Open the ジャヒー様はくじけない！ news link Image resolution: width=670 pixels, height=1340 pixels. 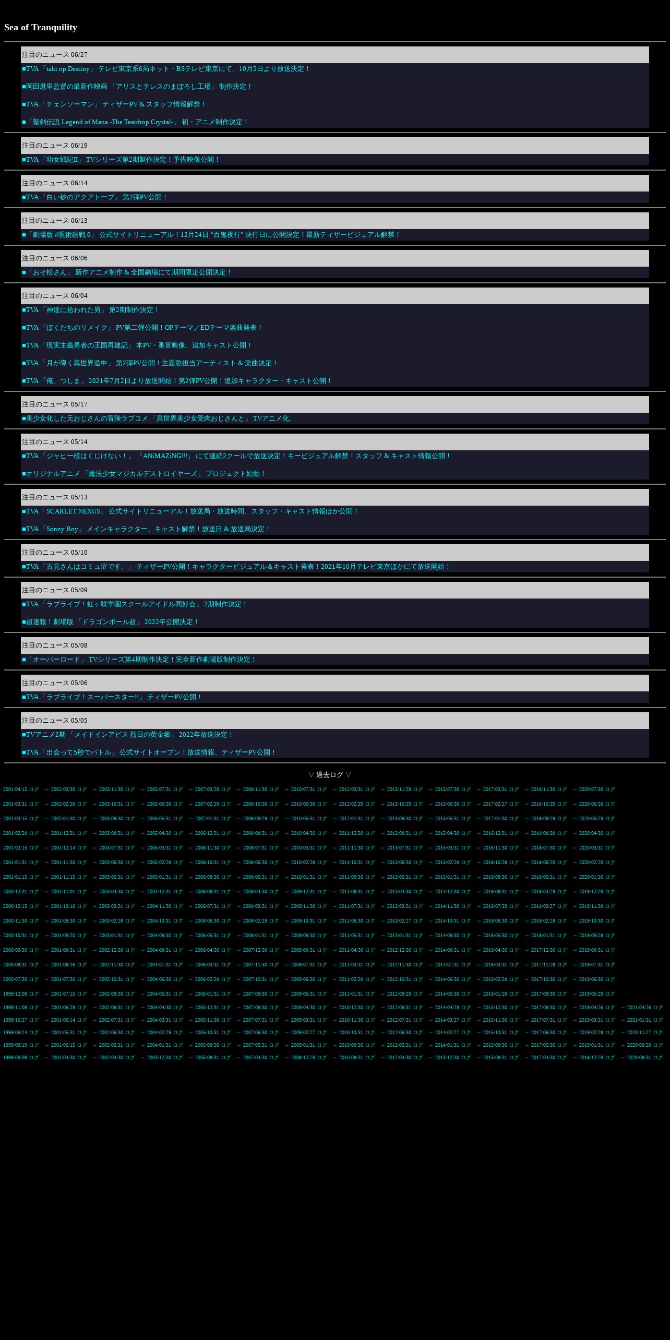pos(236,456)
